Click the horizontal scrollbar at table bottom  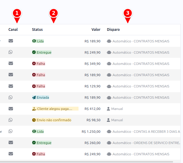click(86, 162)
